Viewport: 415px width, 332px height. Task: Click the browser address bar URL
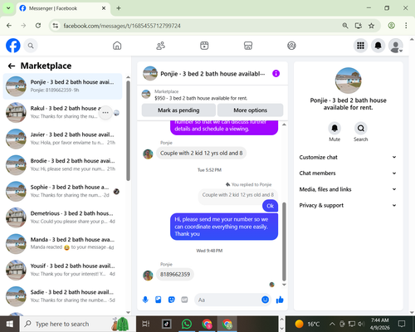[x=122, y=26]
